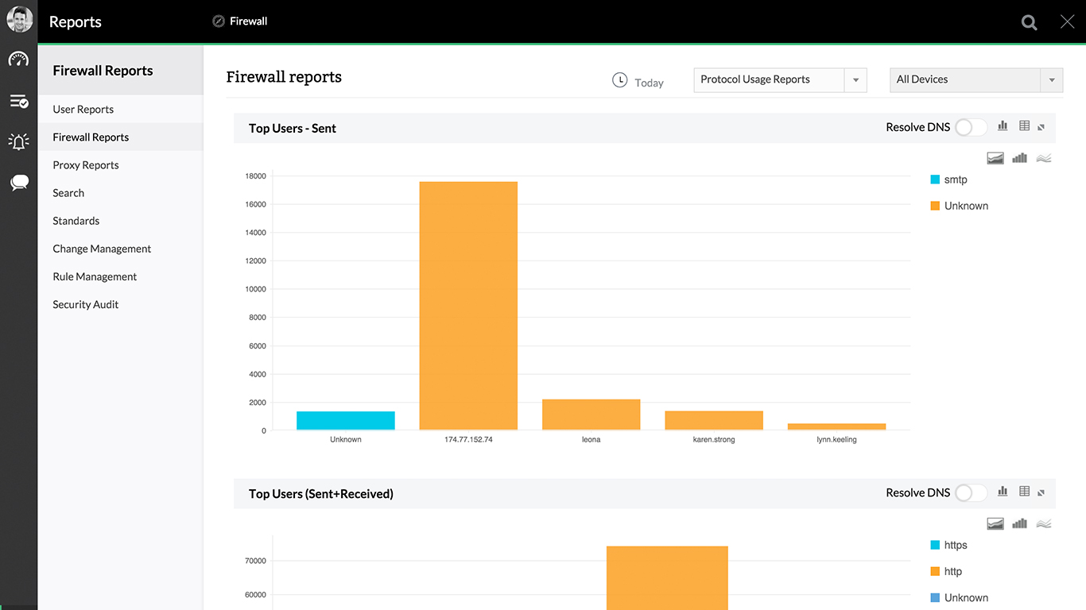Open the chat bubble icon in sidebar

click(x=19, y=183)
